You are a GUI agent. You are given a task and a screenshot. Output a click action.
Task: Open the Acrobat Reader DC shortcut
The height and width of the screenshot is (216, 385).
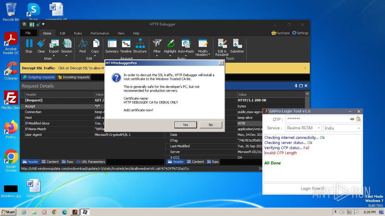pos(11,43)
